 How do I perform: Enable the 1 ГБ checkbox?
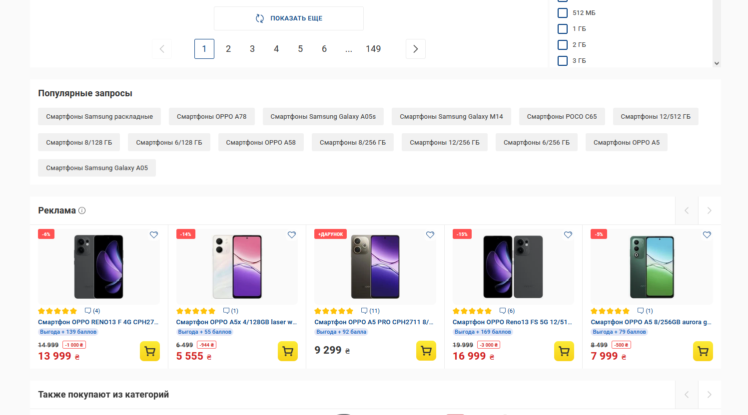pyautogui.click(x=563, y=29)
